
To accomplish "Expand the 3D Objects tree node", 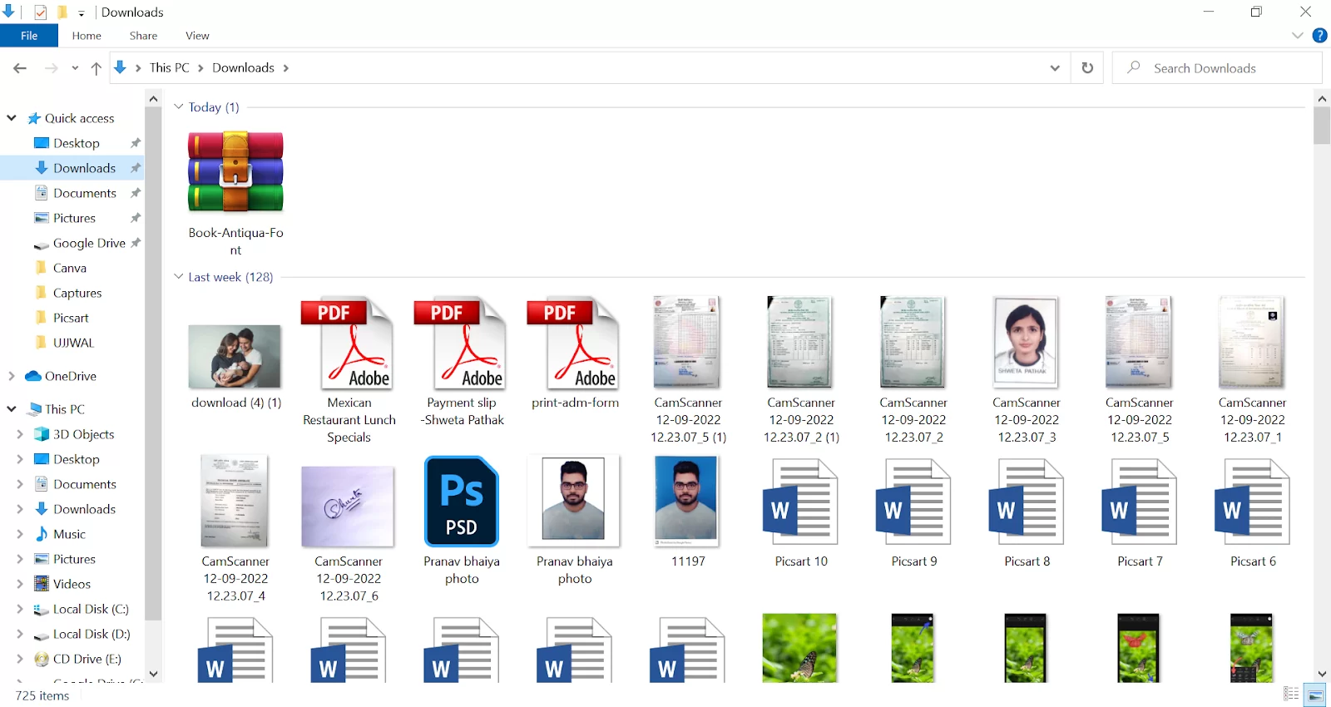I will [x=20, y=434].
